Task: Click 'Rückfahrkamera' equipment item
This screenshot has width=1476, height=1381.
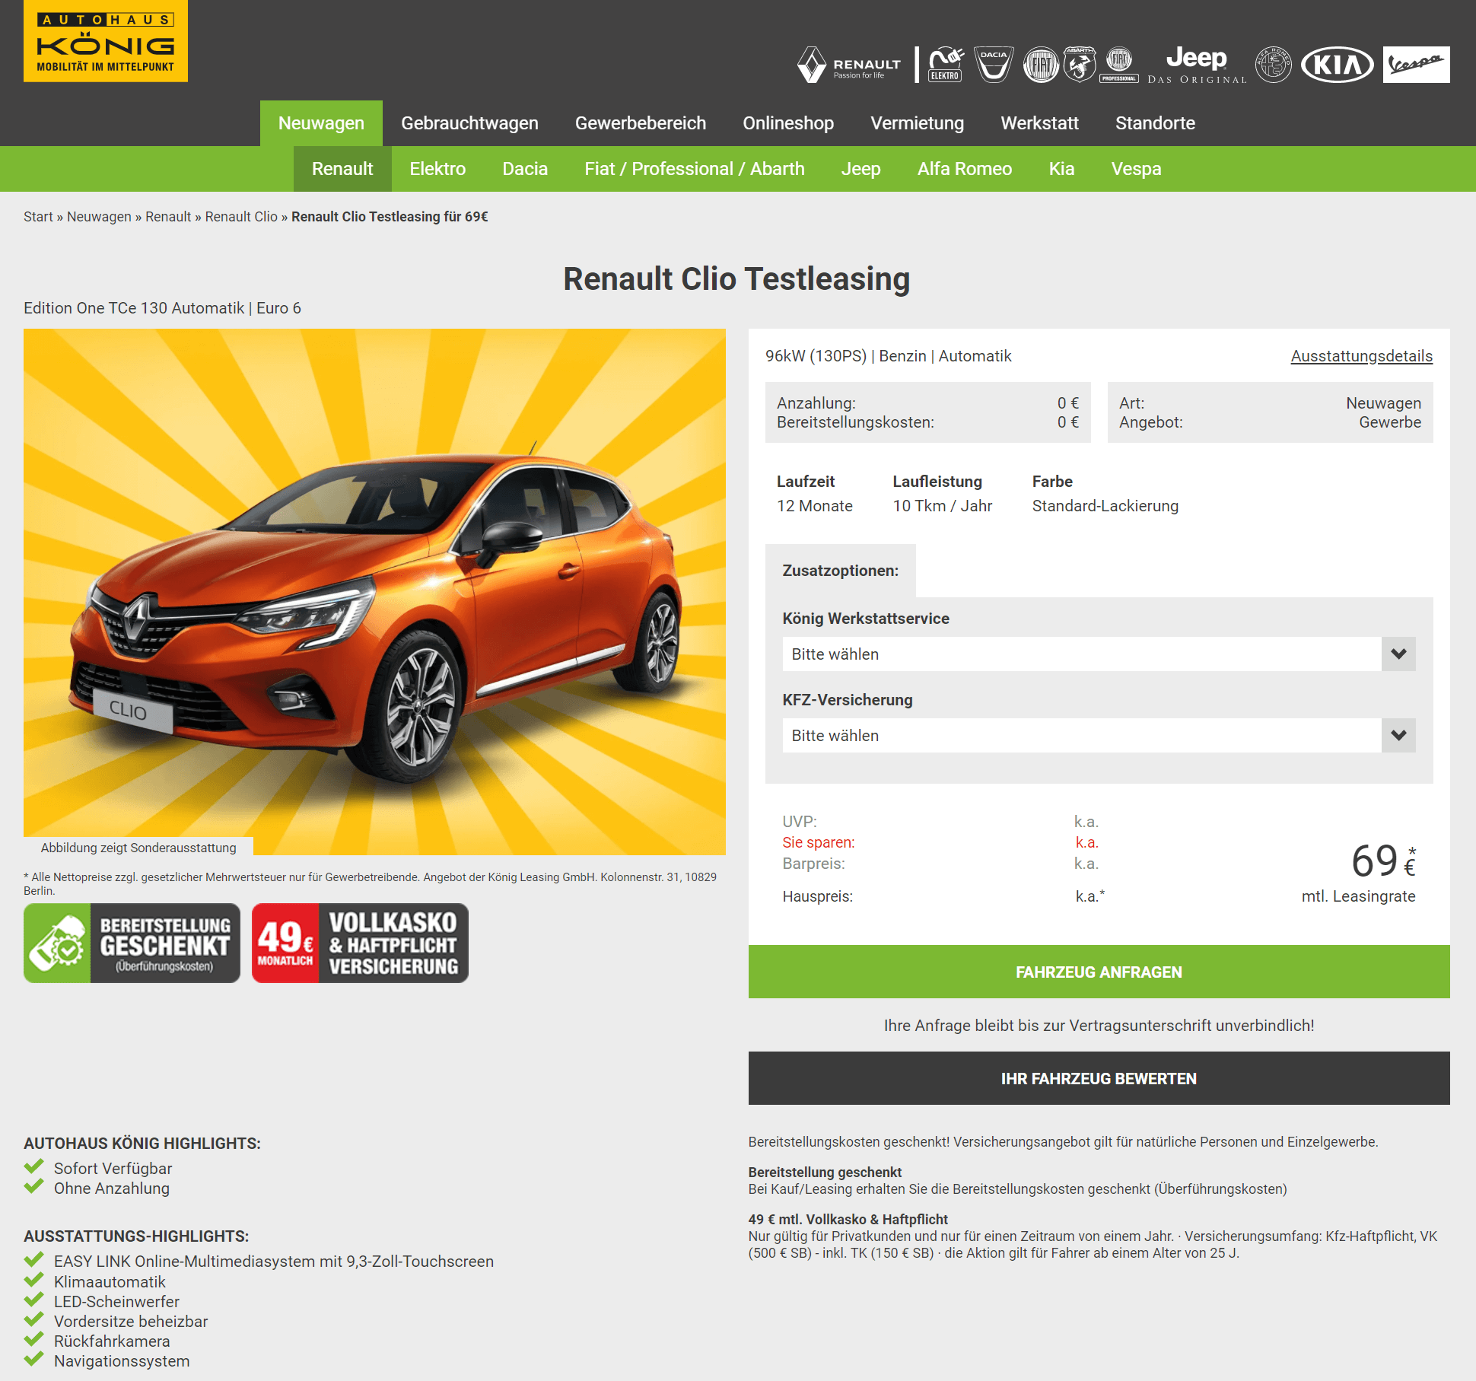Action: tap(112, 1341)
